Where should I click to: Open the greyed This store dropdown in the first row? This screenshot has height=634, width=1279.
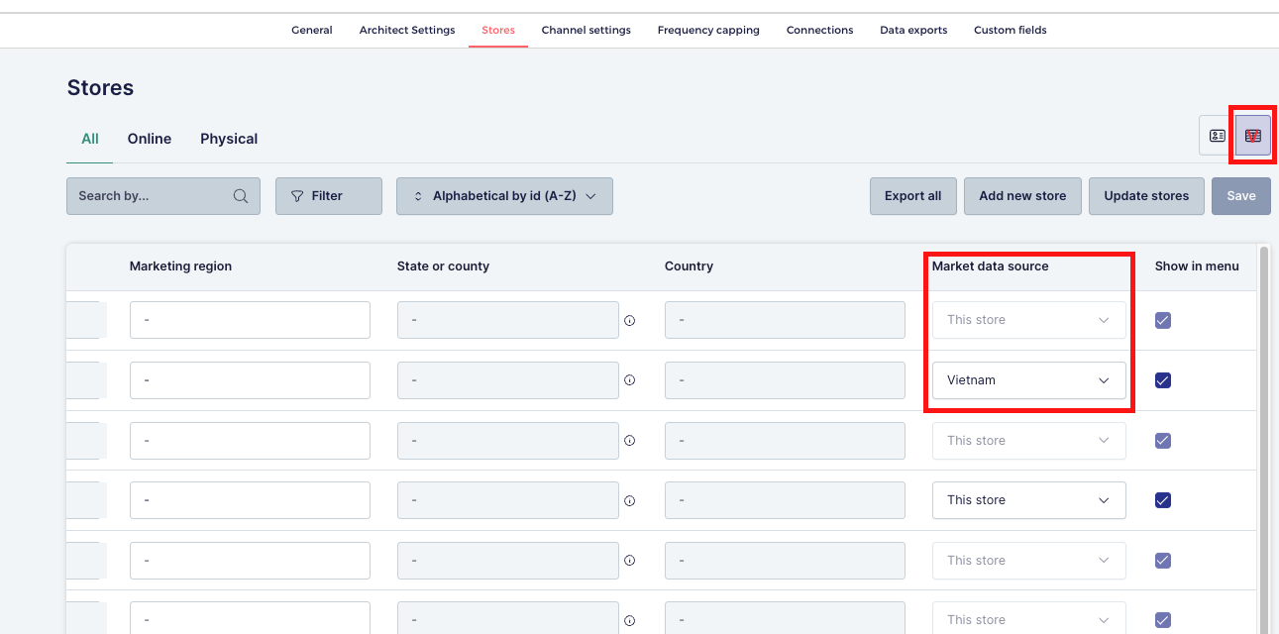pyautogui.click(x=1029, y=320)
